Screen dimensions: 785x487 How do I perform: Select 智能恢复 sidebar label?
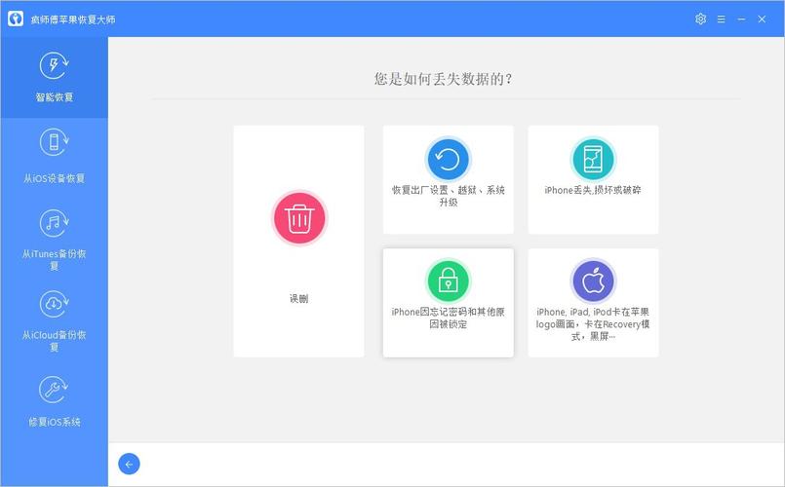54,97
